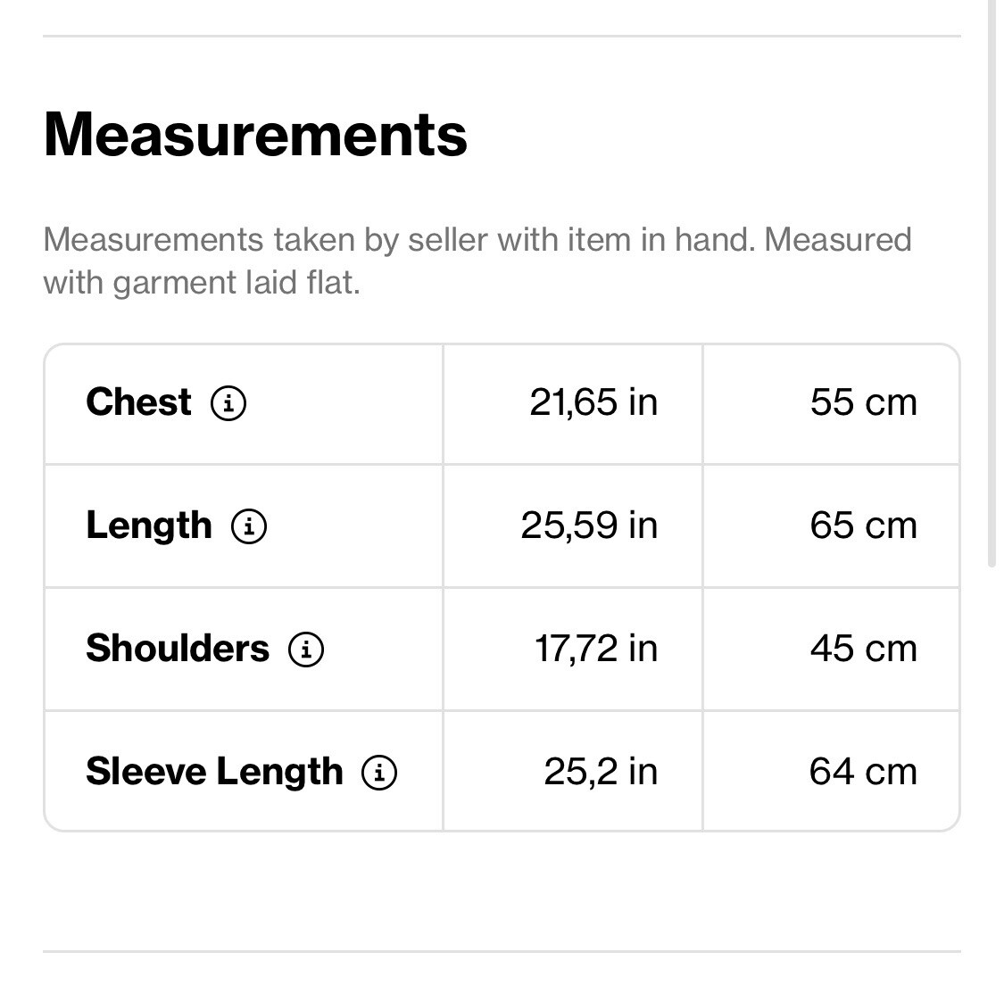Click the Sleeve Length row label

coord(214,772)
